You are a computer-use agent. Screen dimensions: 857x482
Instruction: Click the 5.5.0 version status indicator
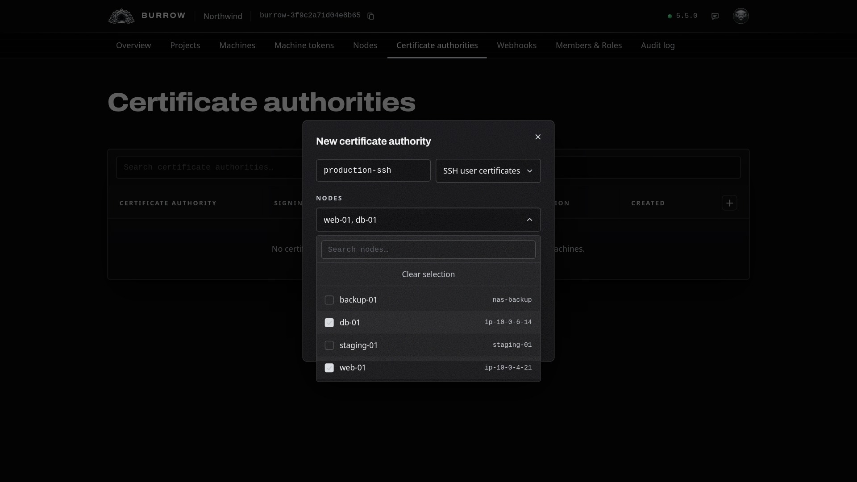tap(682, 16)
